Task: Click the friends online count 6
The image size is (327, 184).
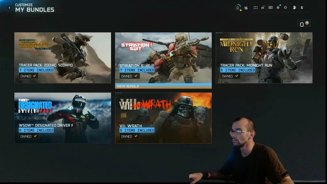Action: point(302,8)
